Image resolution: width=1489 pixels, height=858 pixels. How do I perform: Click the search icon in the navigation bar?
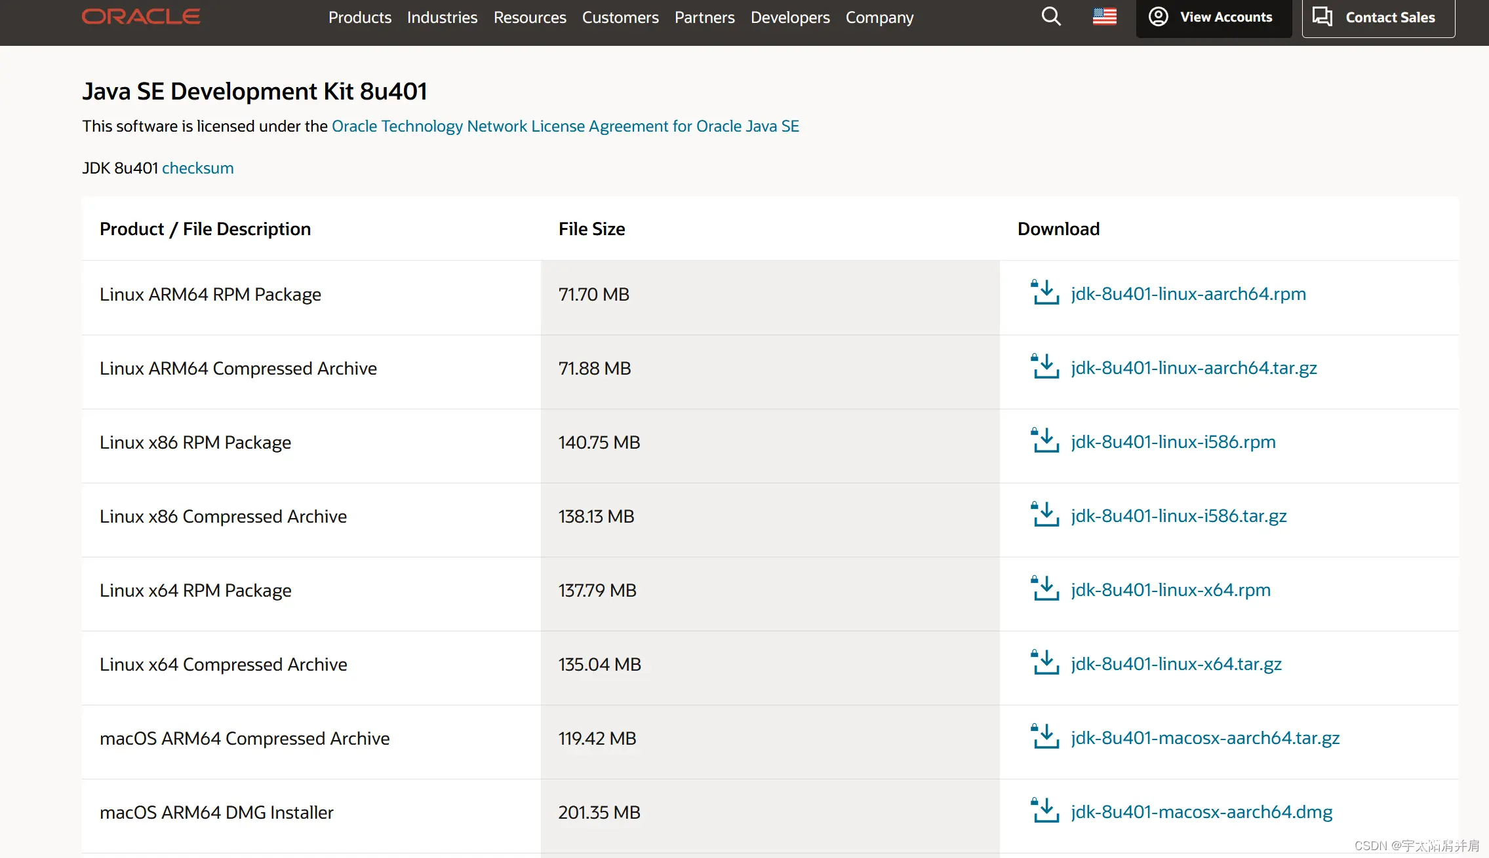click(x=1051, y=16)
